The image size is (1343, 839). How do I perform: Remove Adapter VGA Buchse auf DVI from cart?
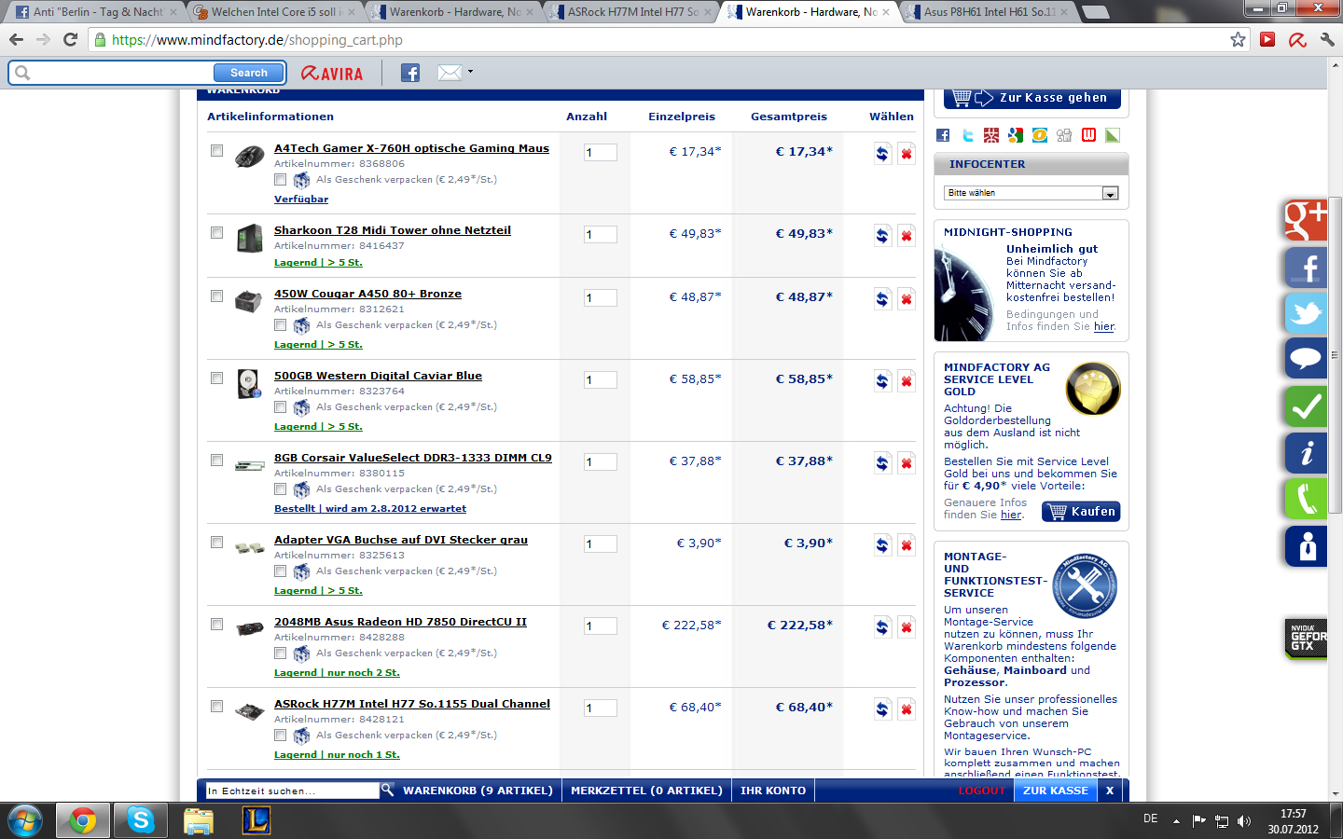(x=906, y=545)
